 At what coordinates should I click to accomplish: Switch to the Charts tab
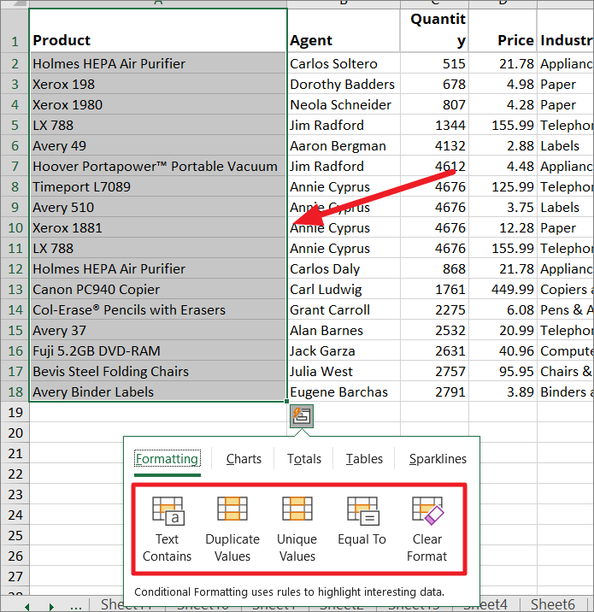tap(244, 459)
